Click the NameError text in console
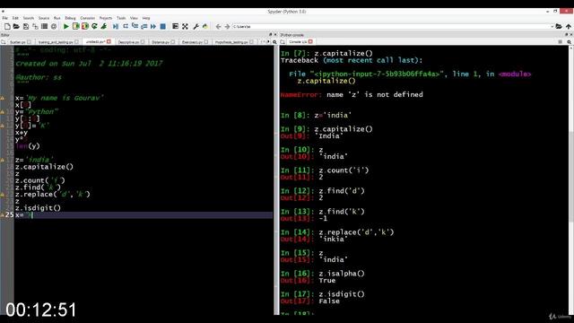 point(300,94)
